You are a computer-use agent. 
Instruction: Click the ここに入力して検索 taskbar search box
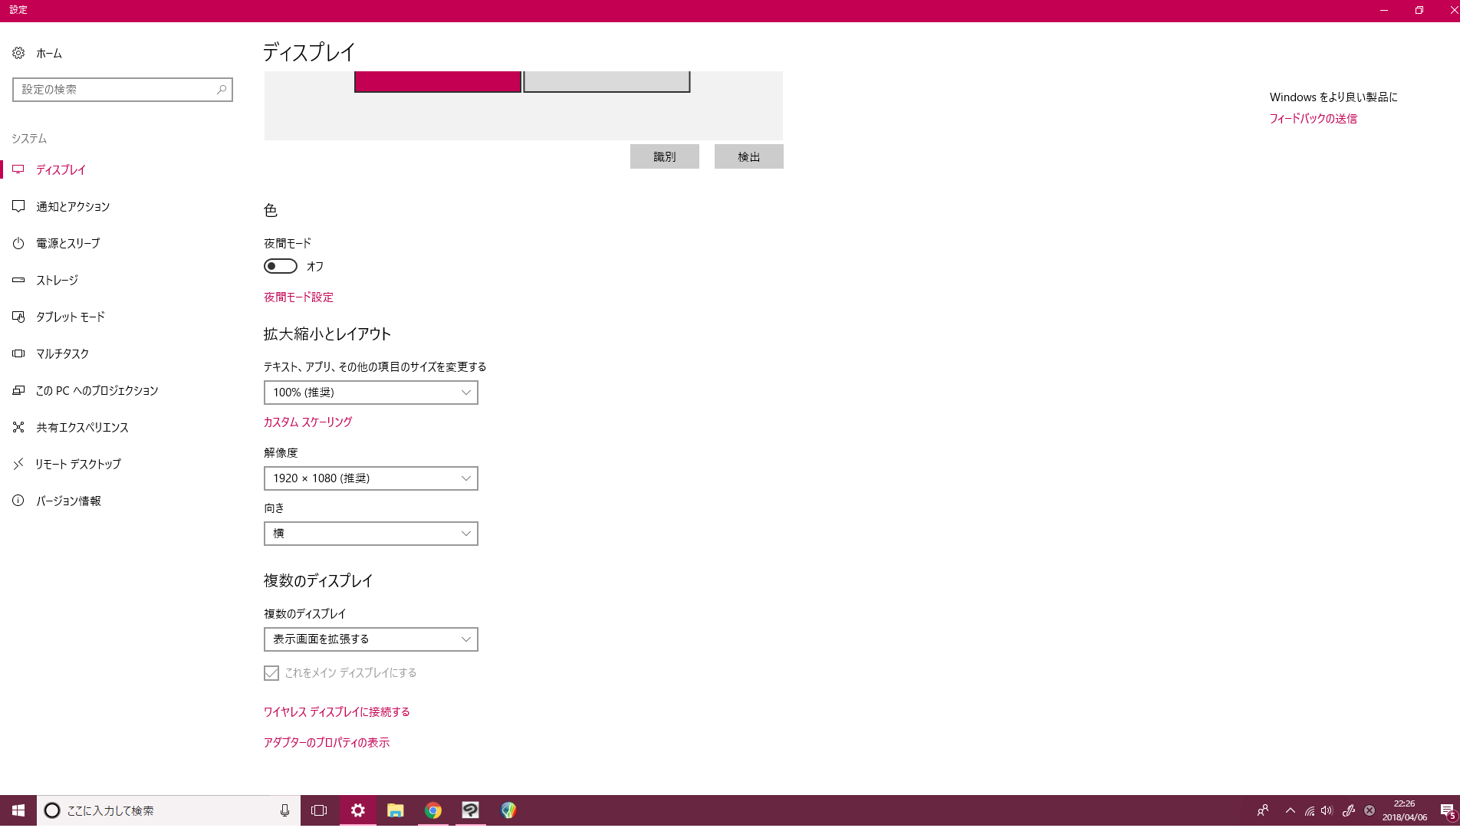coord(169,810)
